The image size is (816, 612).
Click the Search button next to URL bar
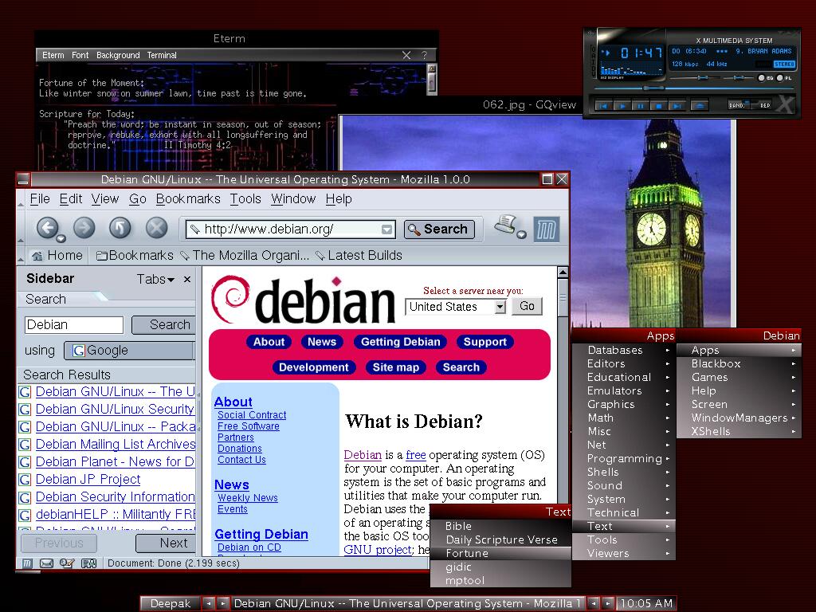pos(439,229)
